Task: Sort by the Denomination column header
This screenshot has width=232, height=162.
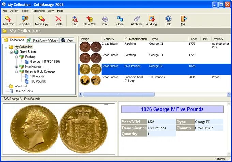Action: (x=136, y=39)
